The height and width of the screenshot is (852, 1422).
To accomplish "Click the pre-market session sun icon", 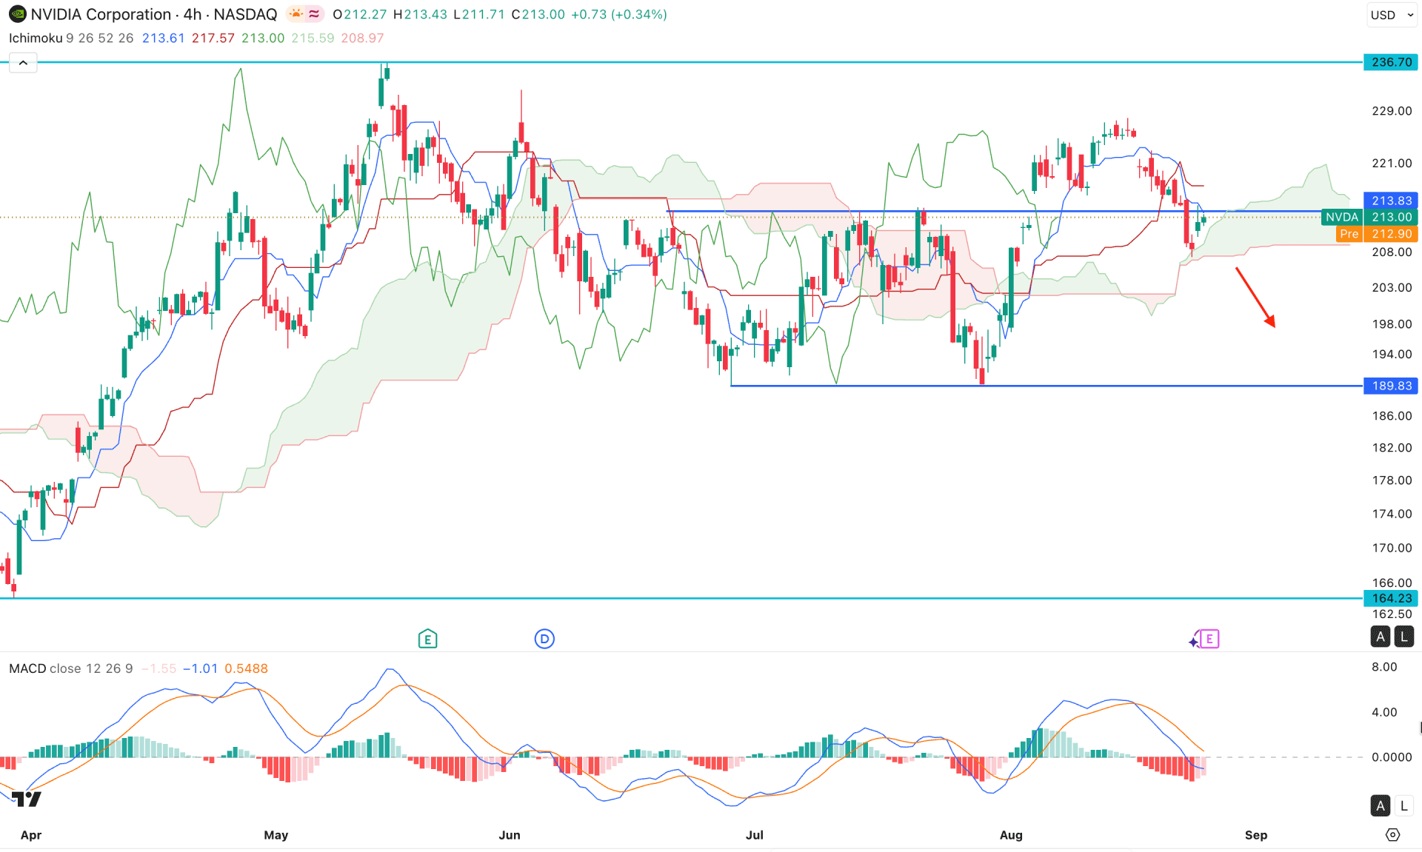I will pyautogui.click(x=296, y=14).
